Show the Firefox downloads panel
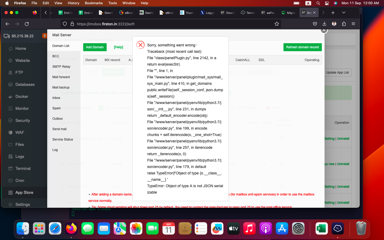 (324, 24)
